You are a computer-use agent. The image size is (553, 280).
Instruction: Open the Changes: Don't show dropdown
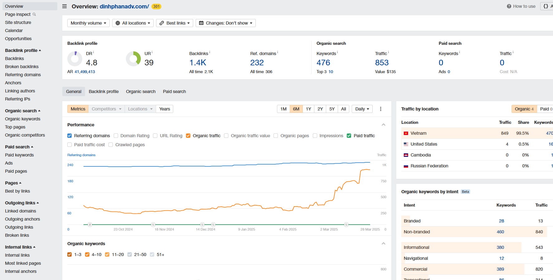tap(226, 23)
